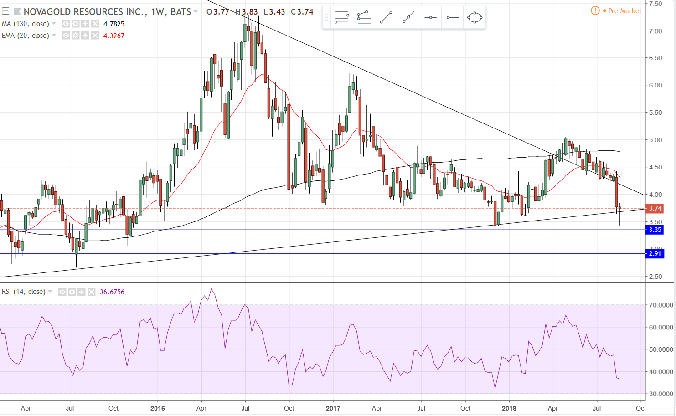This screenshot has height=416, width=676.
Task: Open settings for MA (130, close) indicator
Action: point(76,24)
